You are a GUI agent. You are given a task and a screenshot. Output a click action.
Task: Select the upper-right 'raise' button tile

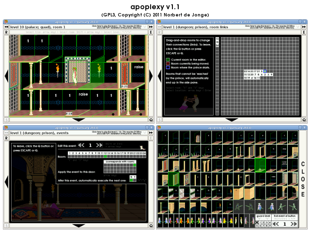[x=139, y=67]
